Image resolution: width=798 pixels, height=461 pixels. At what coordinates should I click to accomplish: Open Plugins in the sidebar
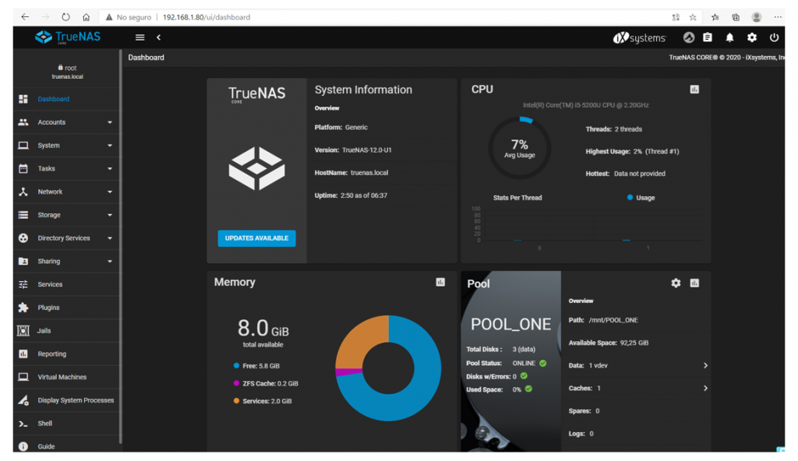pyautogui.click(x=66, y=308)
